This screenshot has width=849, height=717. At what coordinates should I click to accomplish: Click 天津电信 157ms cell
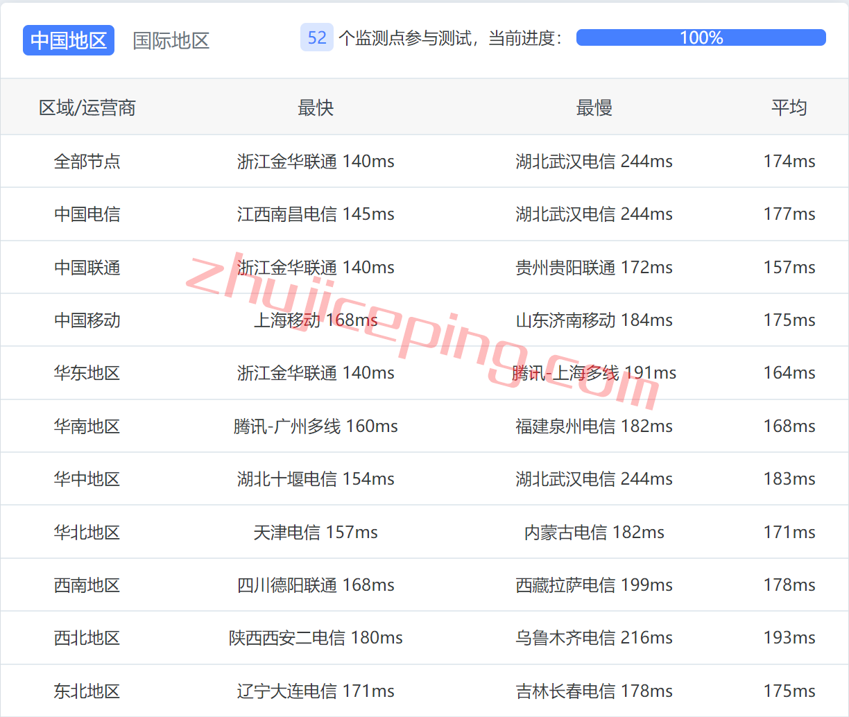pyautogui.click(x=316, y=532)
